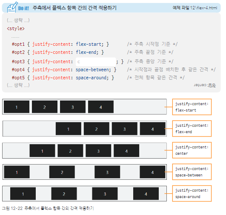Click the 'justify-content: space-between' label box
Viewport: 226px width, 215px height.
point(192,172)
